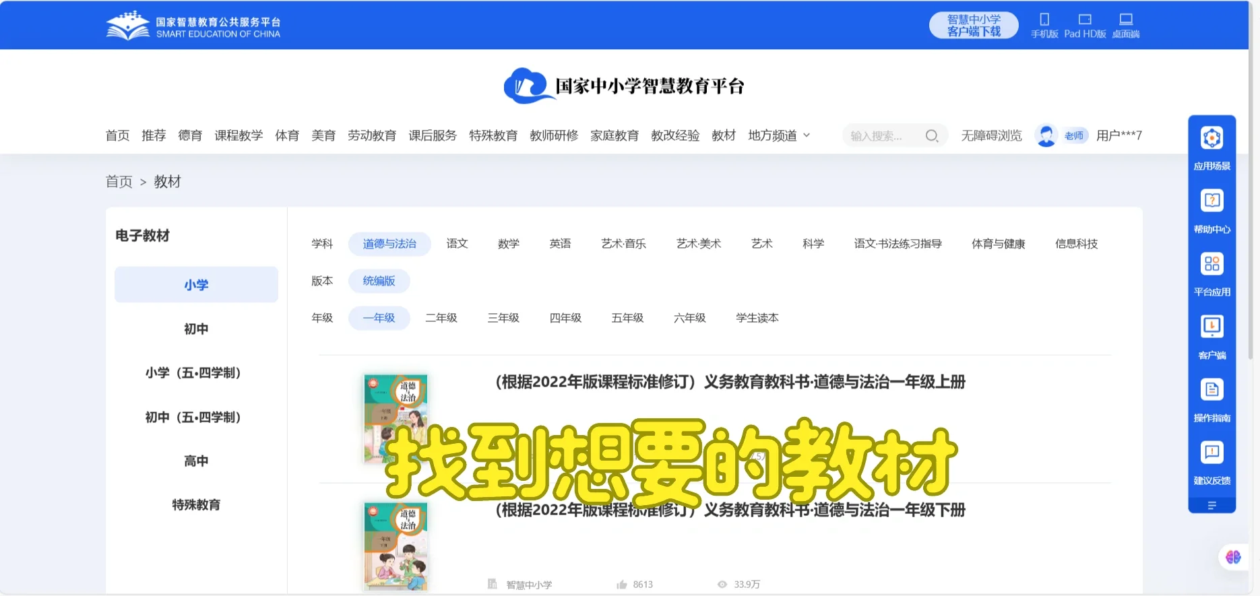Open the 帮助中心 help icon
This screenshot has width=1260, height=596.
(1211, 201)
